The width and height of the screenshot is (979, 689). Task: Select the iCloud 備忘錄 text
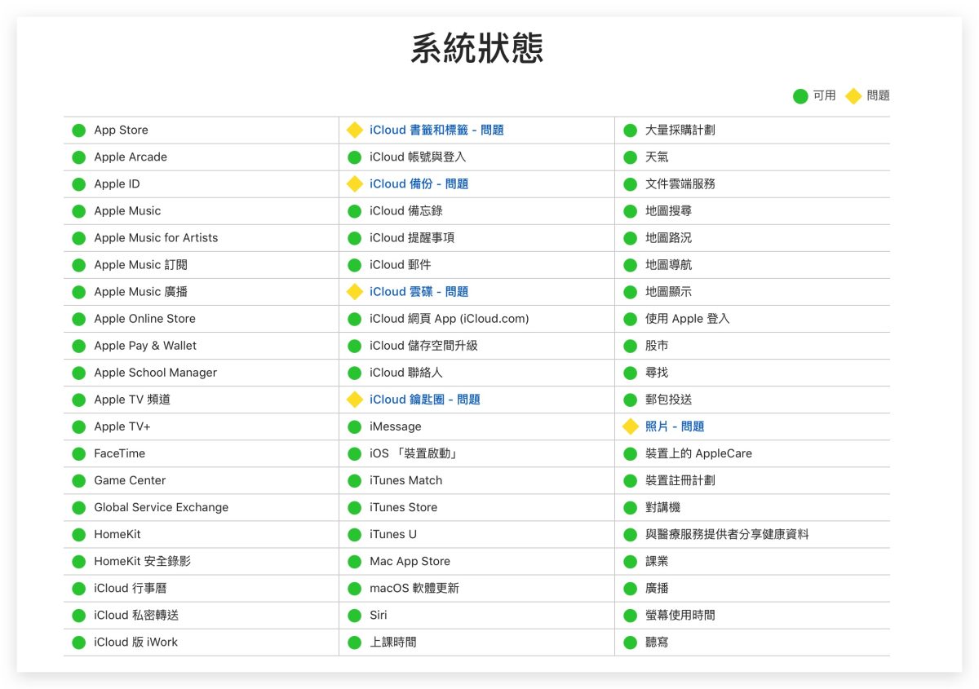[406, 210]
